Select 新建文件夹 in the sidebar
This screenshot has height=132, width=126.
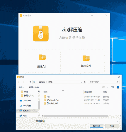[x=27, y=96]
